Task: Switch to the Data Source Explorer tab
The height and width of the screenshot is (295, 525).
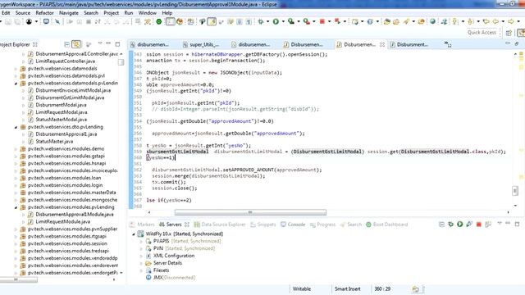Action: (x=220, y=225)
